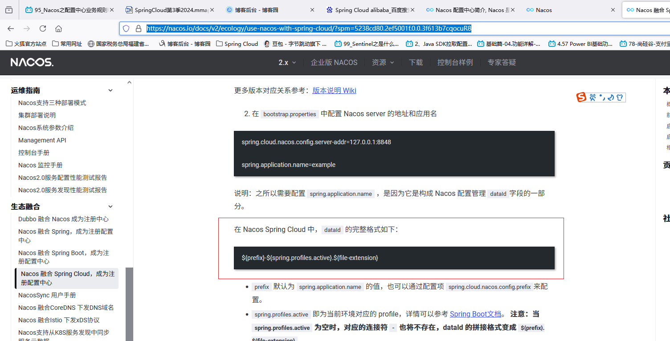Viewport: 670px width, 341px height.
Task: Select Nacos 监控手册 in sidebar
Action: pos(41,165)
